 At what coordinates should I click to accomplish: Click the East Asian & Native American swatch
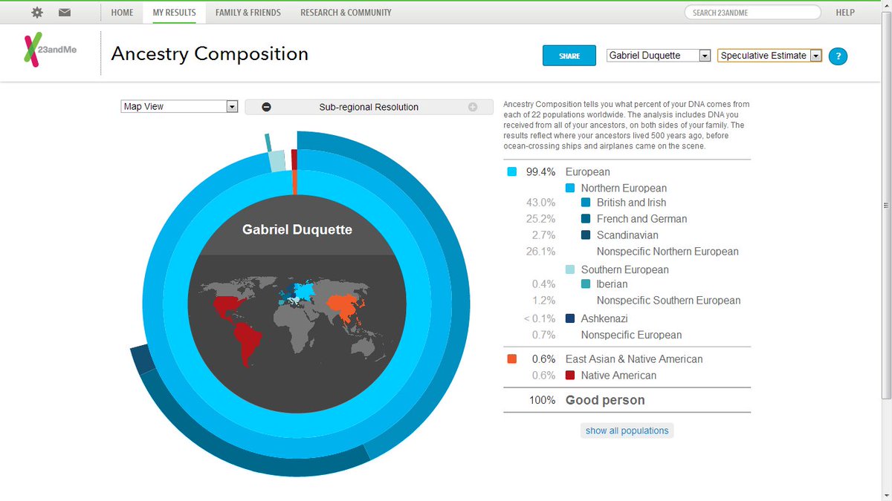512,359
